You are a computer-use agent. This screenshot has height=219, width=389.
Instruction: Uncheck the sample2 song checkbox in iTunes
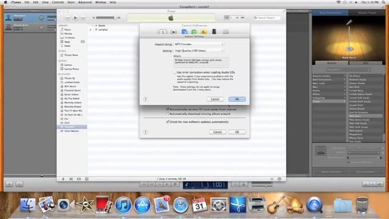tap(96, 30)
